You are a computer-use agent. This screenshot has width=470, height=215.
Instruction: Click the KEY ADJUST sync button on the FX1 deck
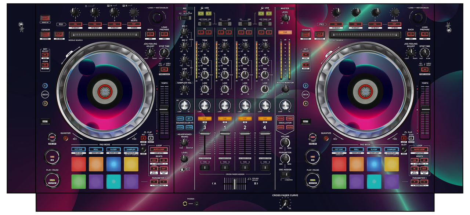point(46,55)
